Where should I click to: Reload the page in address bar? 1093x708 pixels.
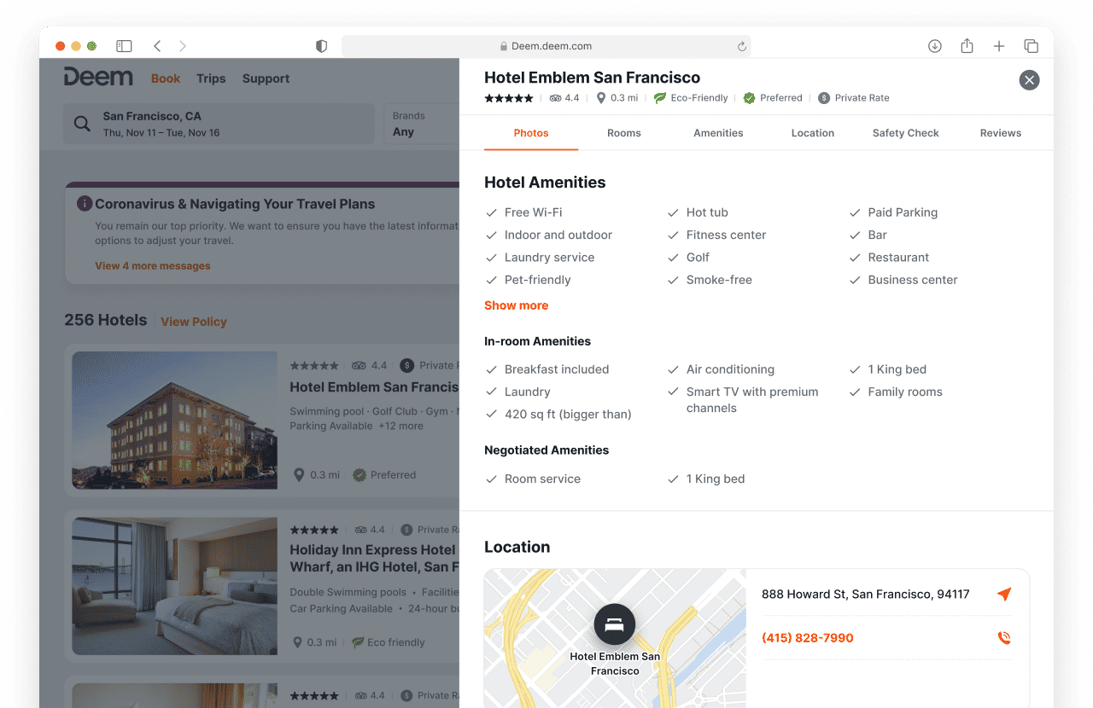pos(742,46)
